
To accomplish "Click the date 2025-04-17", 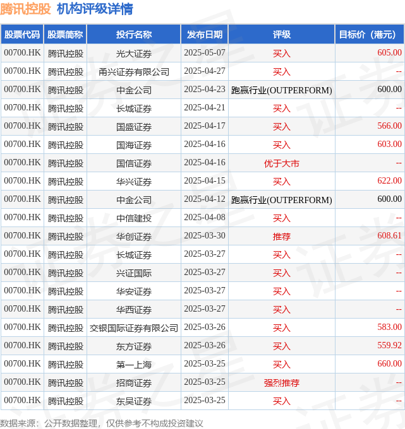I will pyautogui.click(x=205, y=126).
